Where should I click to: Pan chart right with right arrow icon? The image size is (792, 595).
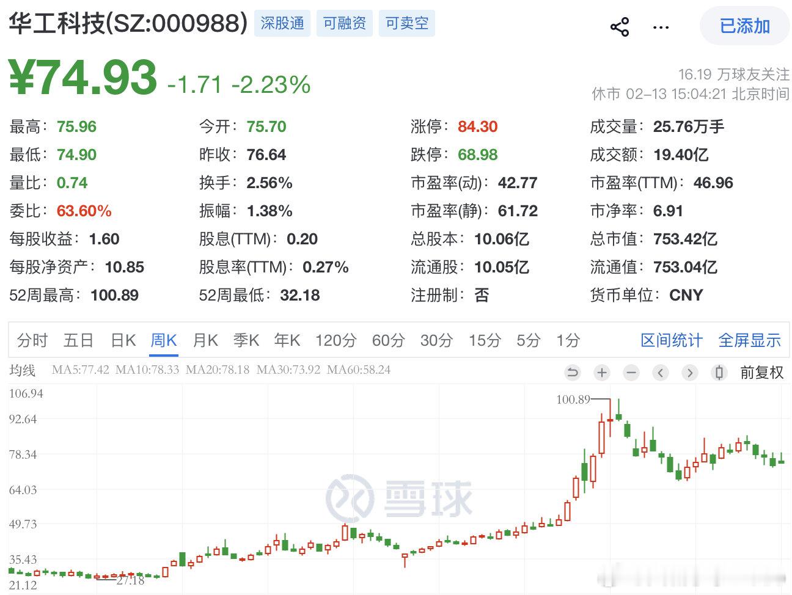(x=690, y=373)
